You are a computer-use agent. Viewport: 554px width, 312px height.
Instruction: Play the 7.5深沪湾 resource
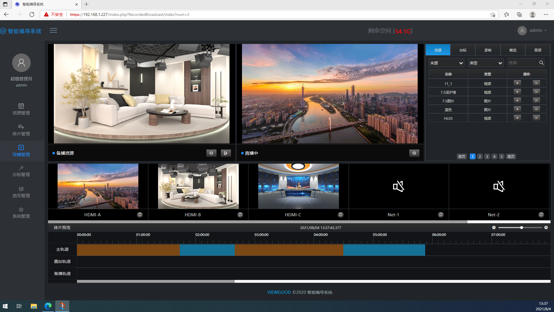click(517, 92)
